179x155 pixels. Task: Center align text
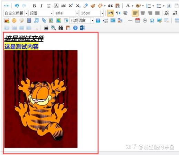(143, 13)
